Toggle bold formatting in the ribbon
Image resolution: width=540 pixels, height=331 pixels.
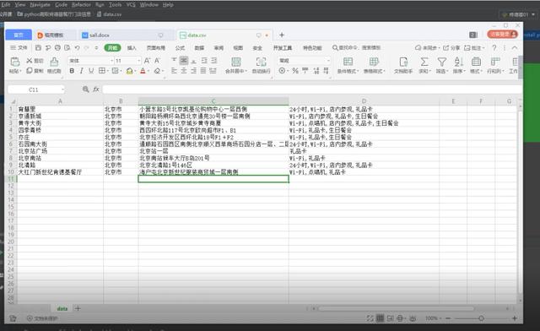[x=72, y=71]
